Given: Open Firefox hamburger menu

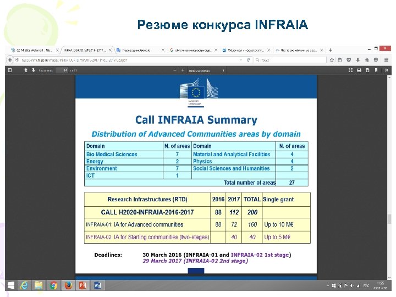Looking at the screenshot, I should point(387,60).
